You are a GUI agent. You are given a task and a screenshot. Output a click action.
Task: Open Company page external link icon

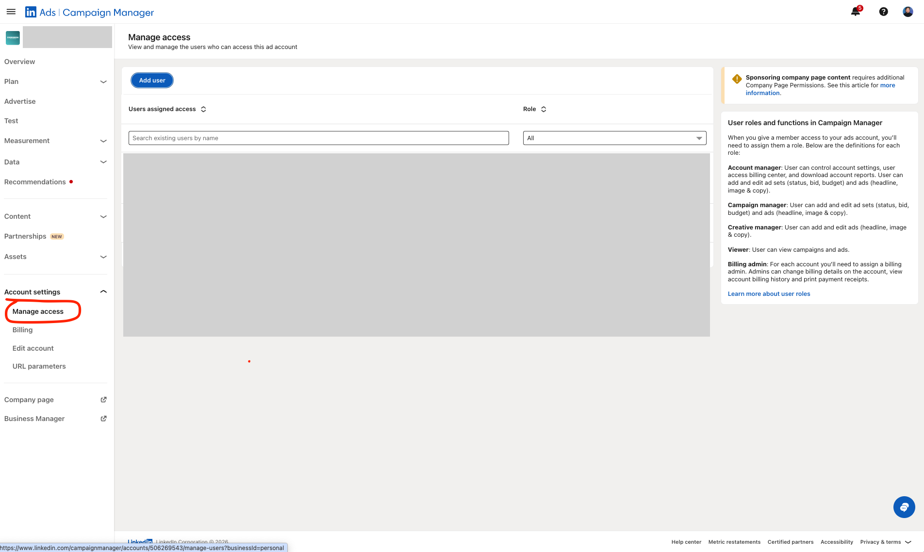coord(103,400)
